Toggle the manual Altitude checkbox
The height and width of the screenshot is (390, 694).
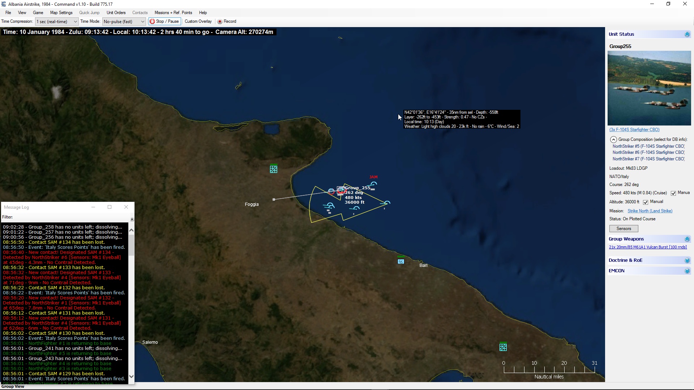pos(646,202)
